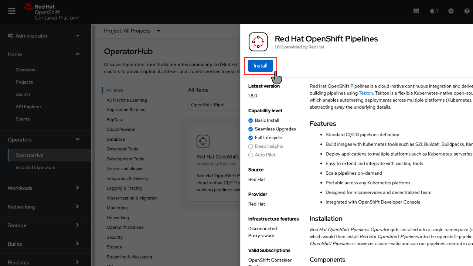Open Search in Home menu
473x266 pixels.
(x=23, y=95)
